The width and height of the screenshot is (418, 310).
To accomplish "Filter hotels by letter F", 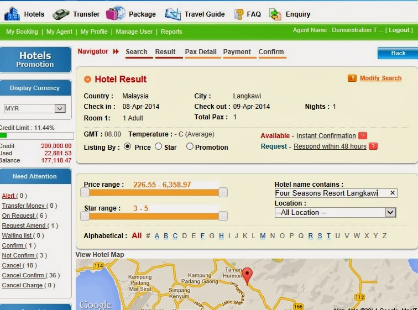I will tap(202, 236).
